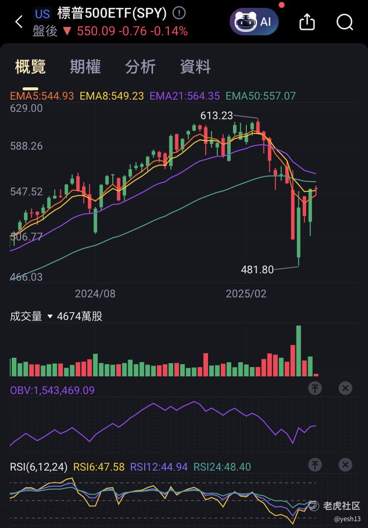The height and width of the screenshot is (528, 368).
Task: Open the 分析 tab
Action: (x=140, y=66)
